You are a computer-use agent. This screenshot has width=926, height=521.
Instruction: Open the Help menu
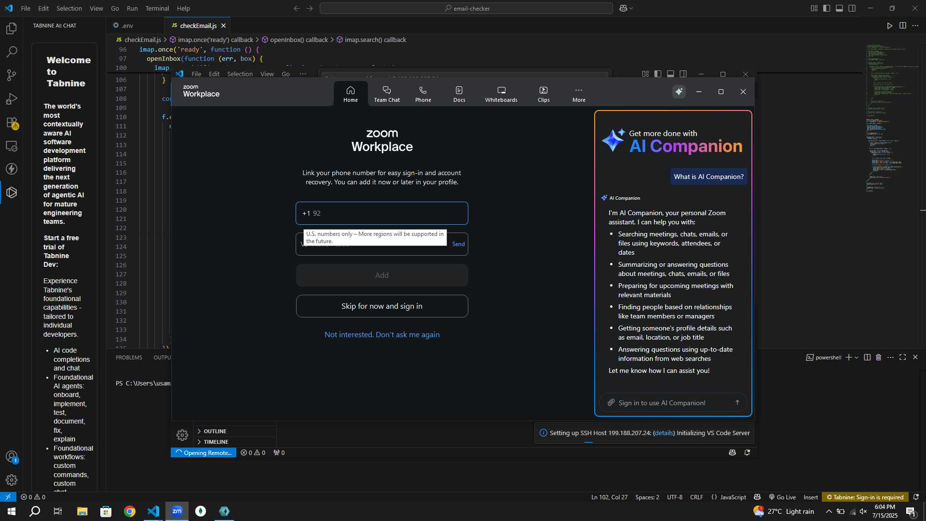[183, 8]
